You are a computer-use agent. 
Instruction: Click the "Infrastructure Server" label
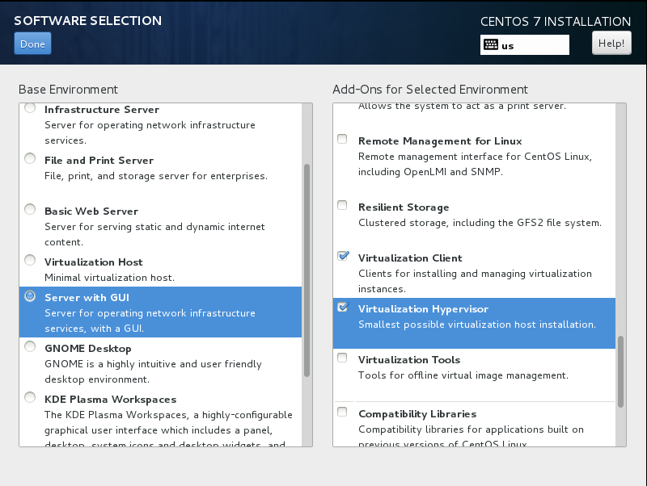102,110
